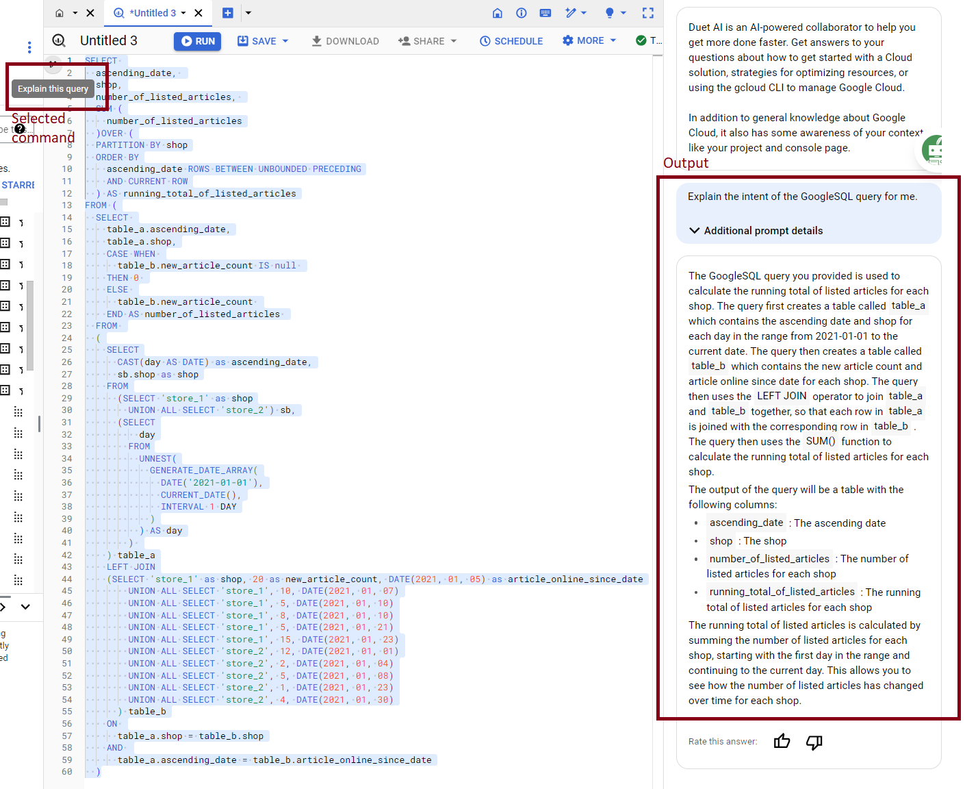
Task: Click the code line "table_a.ascending_date,"
Action: pyautogui.click(x=169, y=229)
